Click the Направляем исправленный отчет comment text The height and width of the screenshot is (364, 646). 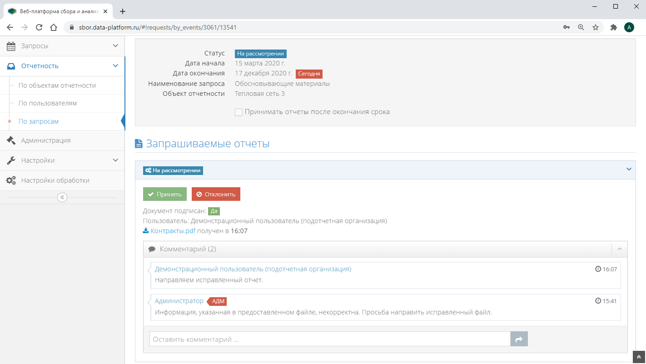(x=209, y=280)
